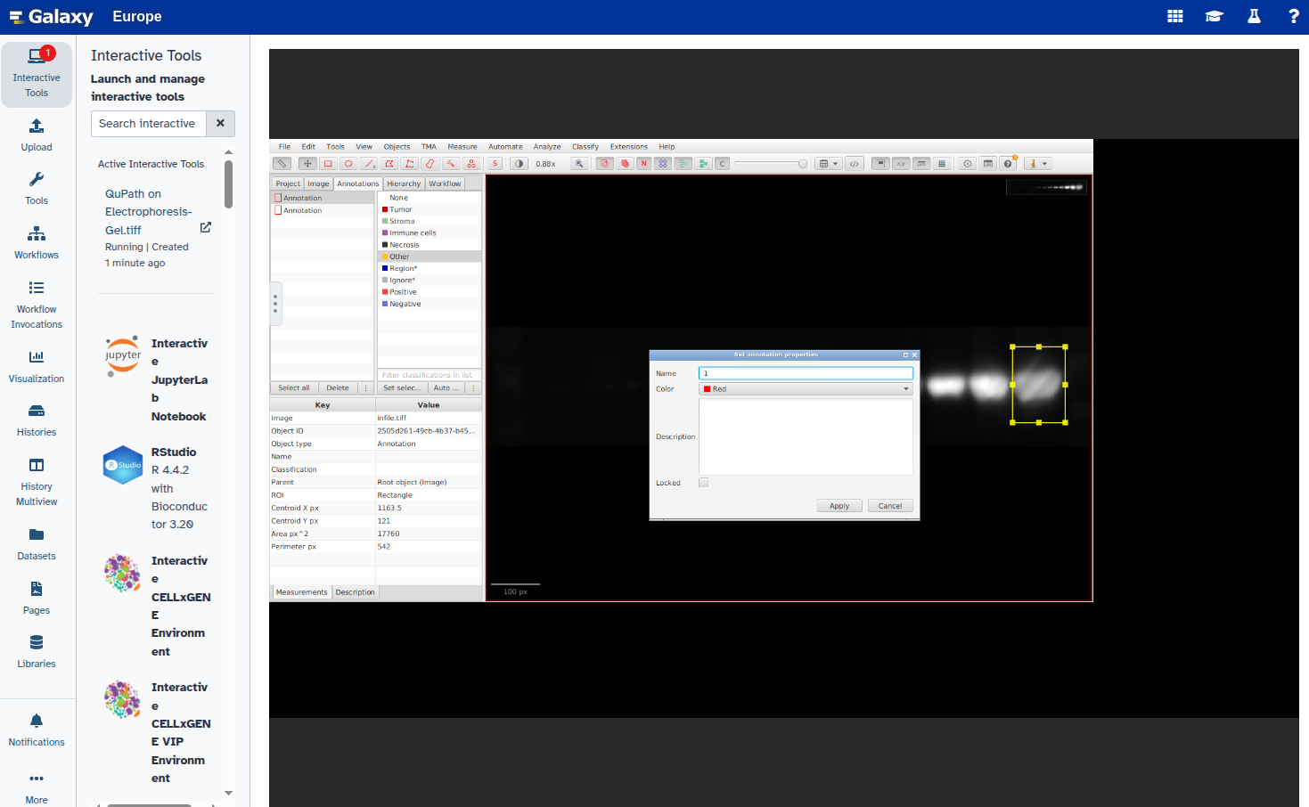Image resolution: width=1309 pixels, height=807 pixels.
Task: Toggle the grid display icon
Action: 942,164
